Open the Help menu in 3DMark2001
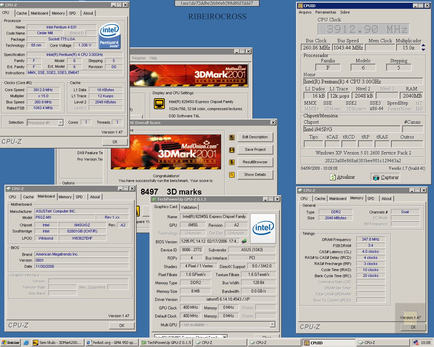Image resolution: width=434 pixels, height=347 pixels. 154,58
